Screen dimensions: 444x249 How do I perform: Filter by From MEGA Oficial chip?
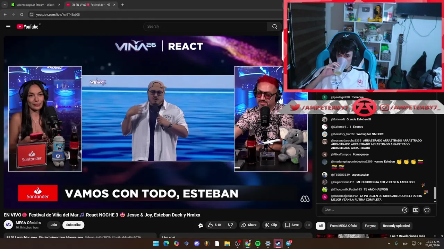tap(343, 226)
